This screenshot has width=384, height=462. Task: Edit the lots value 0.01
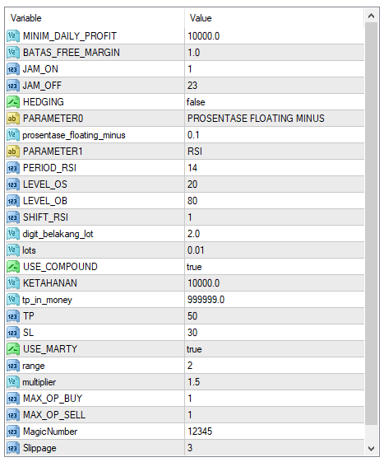pos(275,250)
